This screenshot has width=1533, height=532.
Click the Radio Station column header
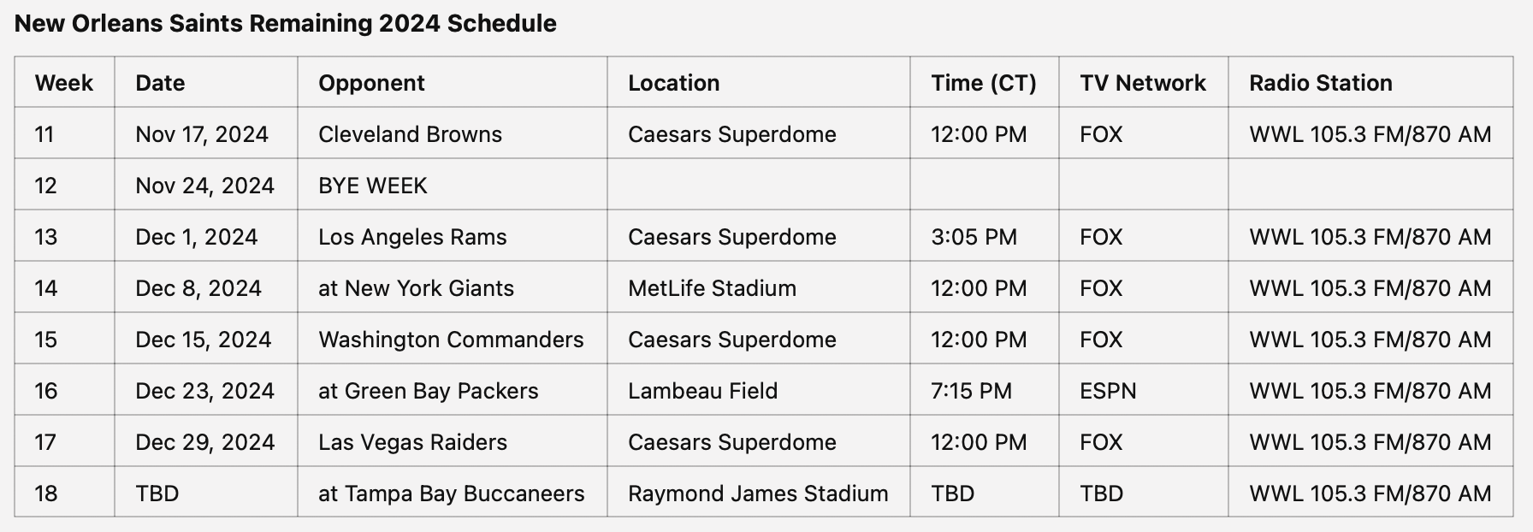click(1370, 83)
